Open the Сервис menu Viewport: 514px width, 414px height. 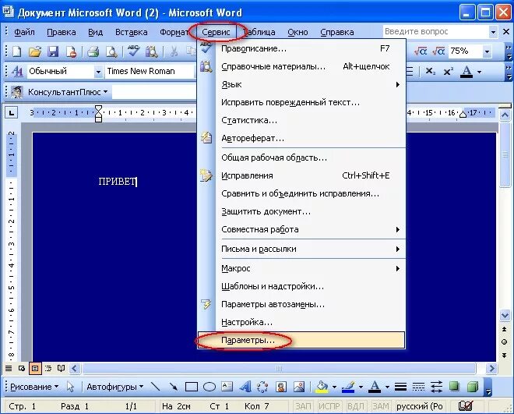coord(216,32)
